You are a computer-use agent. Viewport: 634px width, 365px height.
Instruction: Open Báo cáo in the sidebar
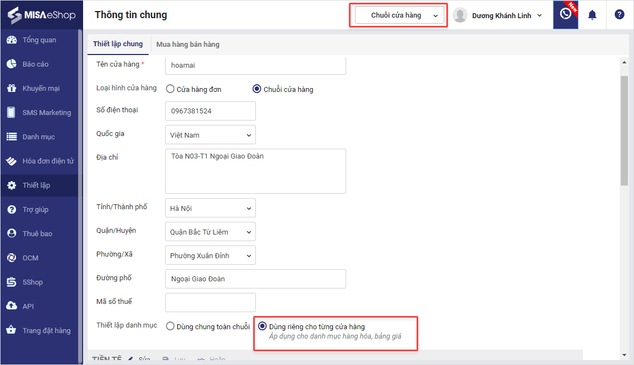[36, 64]
